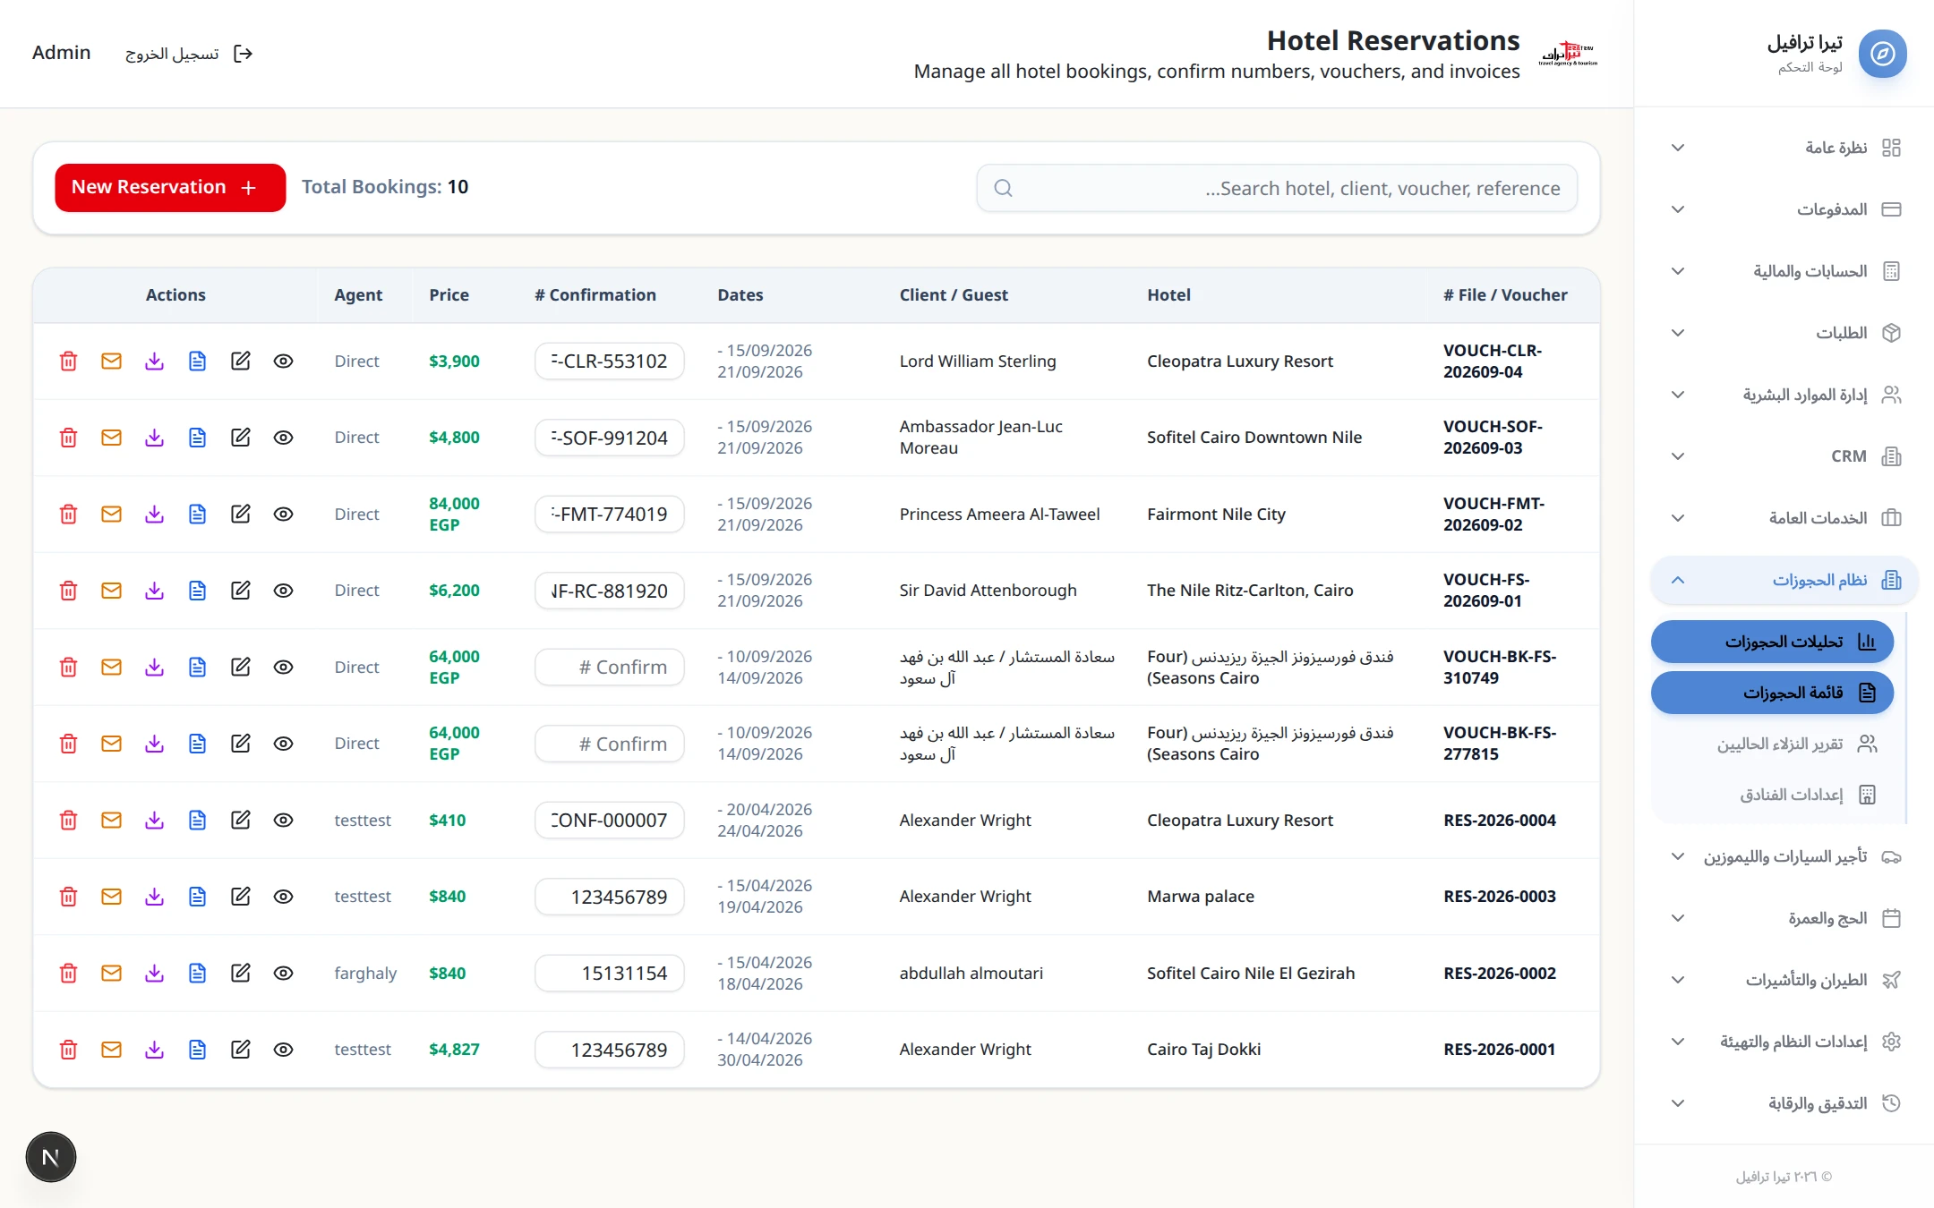View details of Lord William Sterling booking
Viewport: 1934px width, 1208px height.
tap(283, 362)
